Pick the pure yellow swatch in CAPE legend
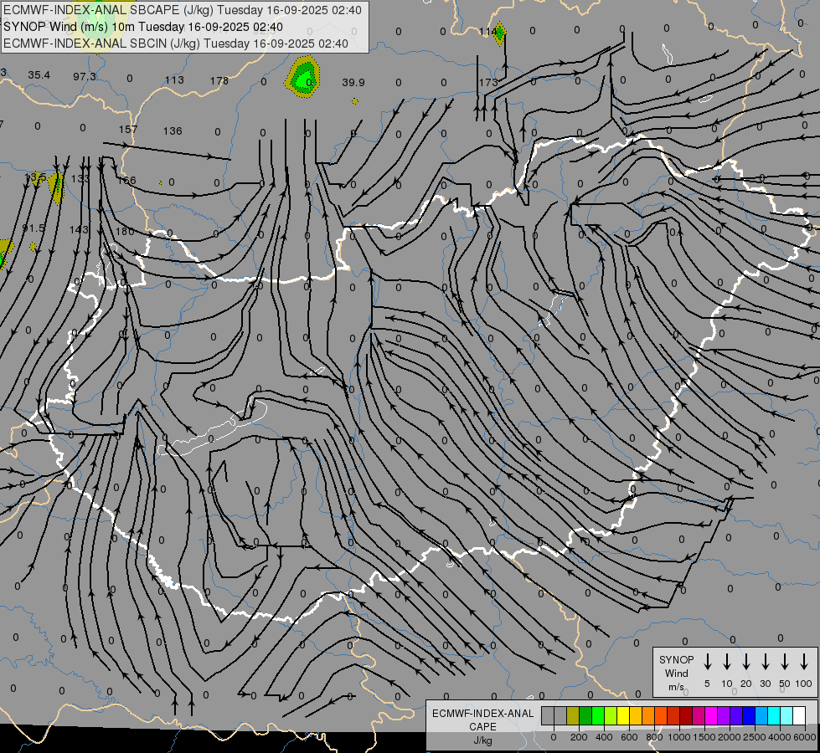Image resolution: width=820 pixels, height=753 pixels. click(x=623, y=715)
